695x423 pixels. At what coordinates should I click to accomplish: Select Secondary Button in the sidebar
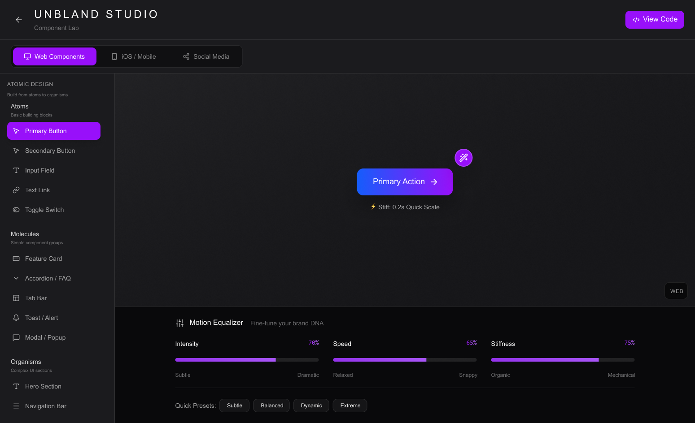coord(54,151)
